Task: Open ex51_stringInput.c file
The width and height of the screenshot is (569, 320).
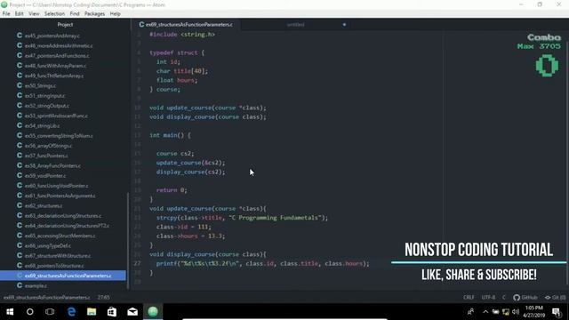Action: 45,96
